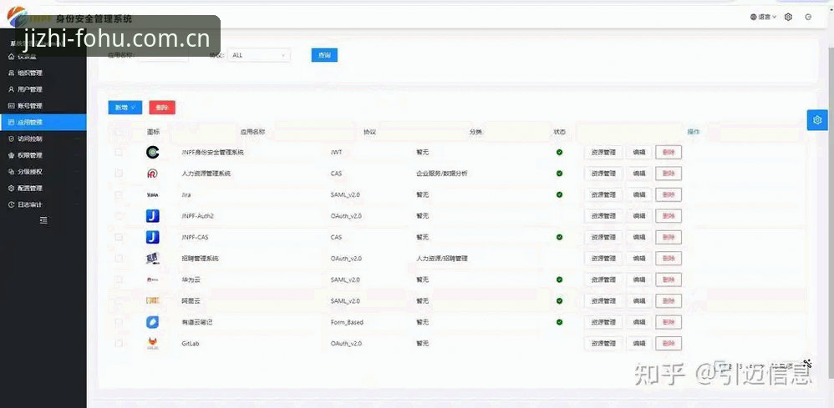Click the GitLab fox logo icon
The width and height of the screenshot is (834, 408).
click(x=153, y=344)
